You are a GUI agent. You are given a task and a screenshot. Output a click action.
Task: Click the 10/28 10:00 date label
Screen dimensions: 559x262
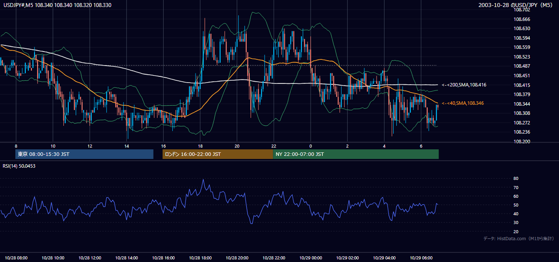53,258
